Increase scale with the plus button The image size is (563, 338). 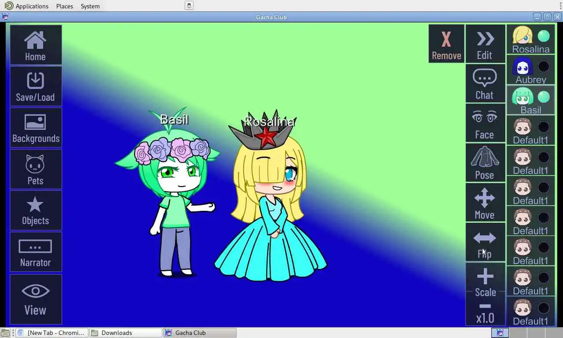[x=485, y=277]
